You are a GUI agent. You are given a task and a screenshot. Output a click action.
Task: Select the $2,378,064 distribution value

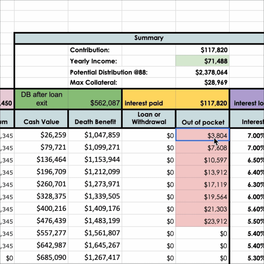point(202,72)
